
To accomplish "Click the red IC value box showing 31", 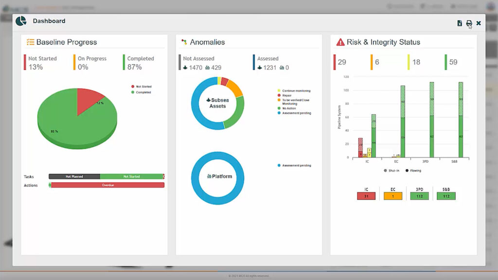I will (366, 196).
